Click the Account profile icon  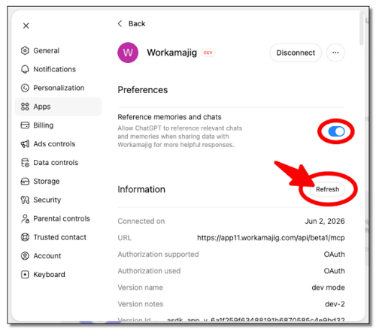tap(25, 256)
